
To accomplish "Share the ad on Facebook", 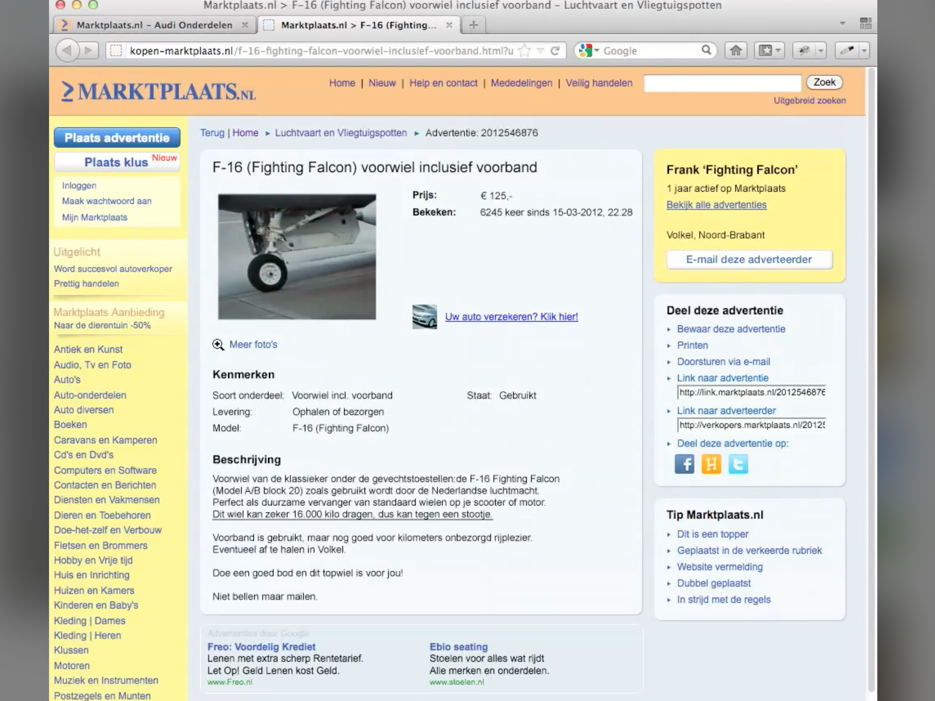I will point(684,464).
